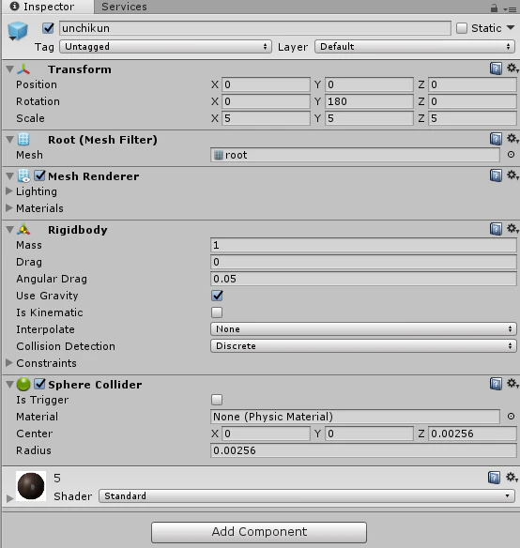Viewport: 520px width, 548px height.
Task: Click the green Sphere Collider icon
Action: [x=23, y=384]
